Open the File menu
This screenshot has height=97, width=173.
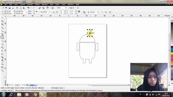point(6,4)
